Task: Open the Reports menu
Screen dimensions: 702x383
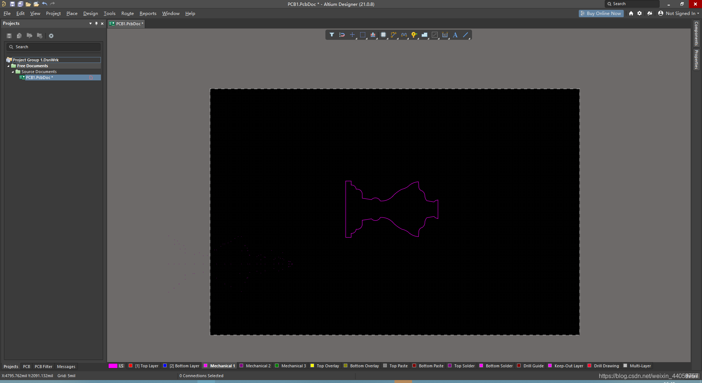Action: 148,13
